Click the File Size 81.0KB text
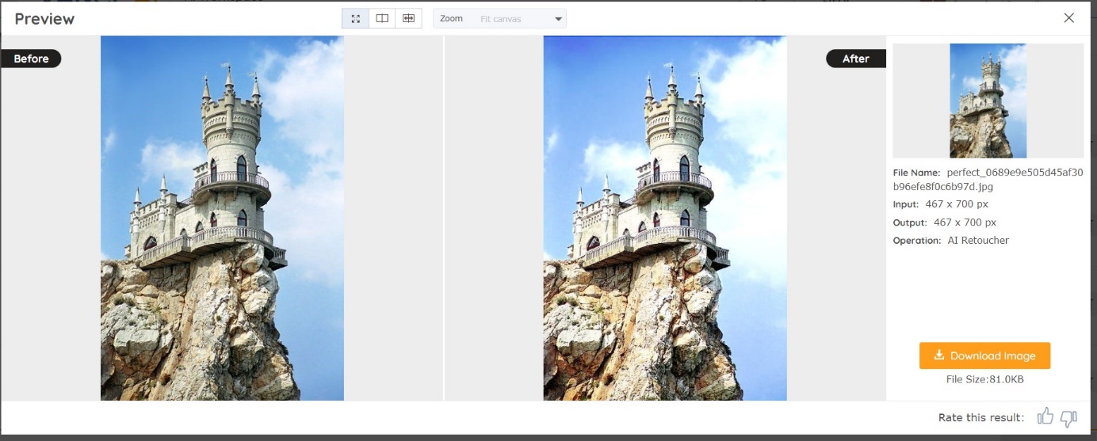This screenshot has width=1097, height=441. click(984, 380)
